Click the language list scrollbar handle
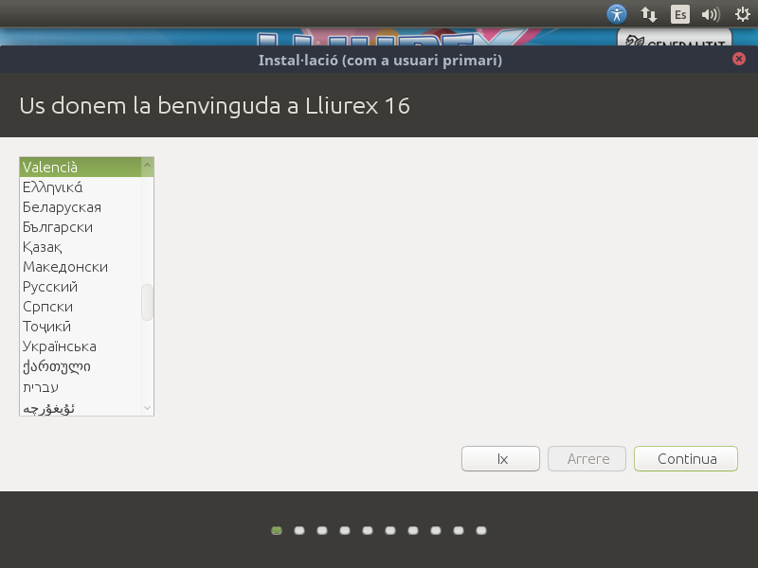758x568 pixels. point(147,302)
